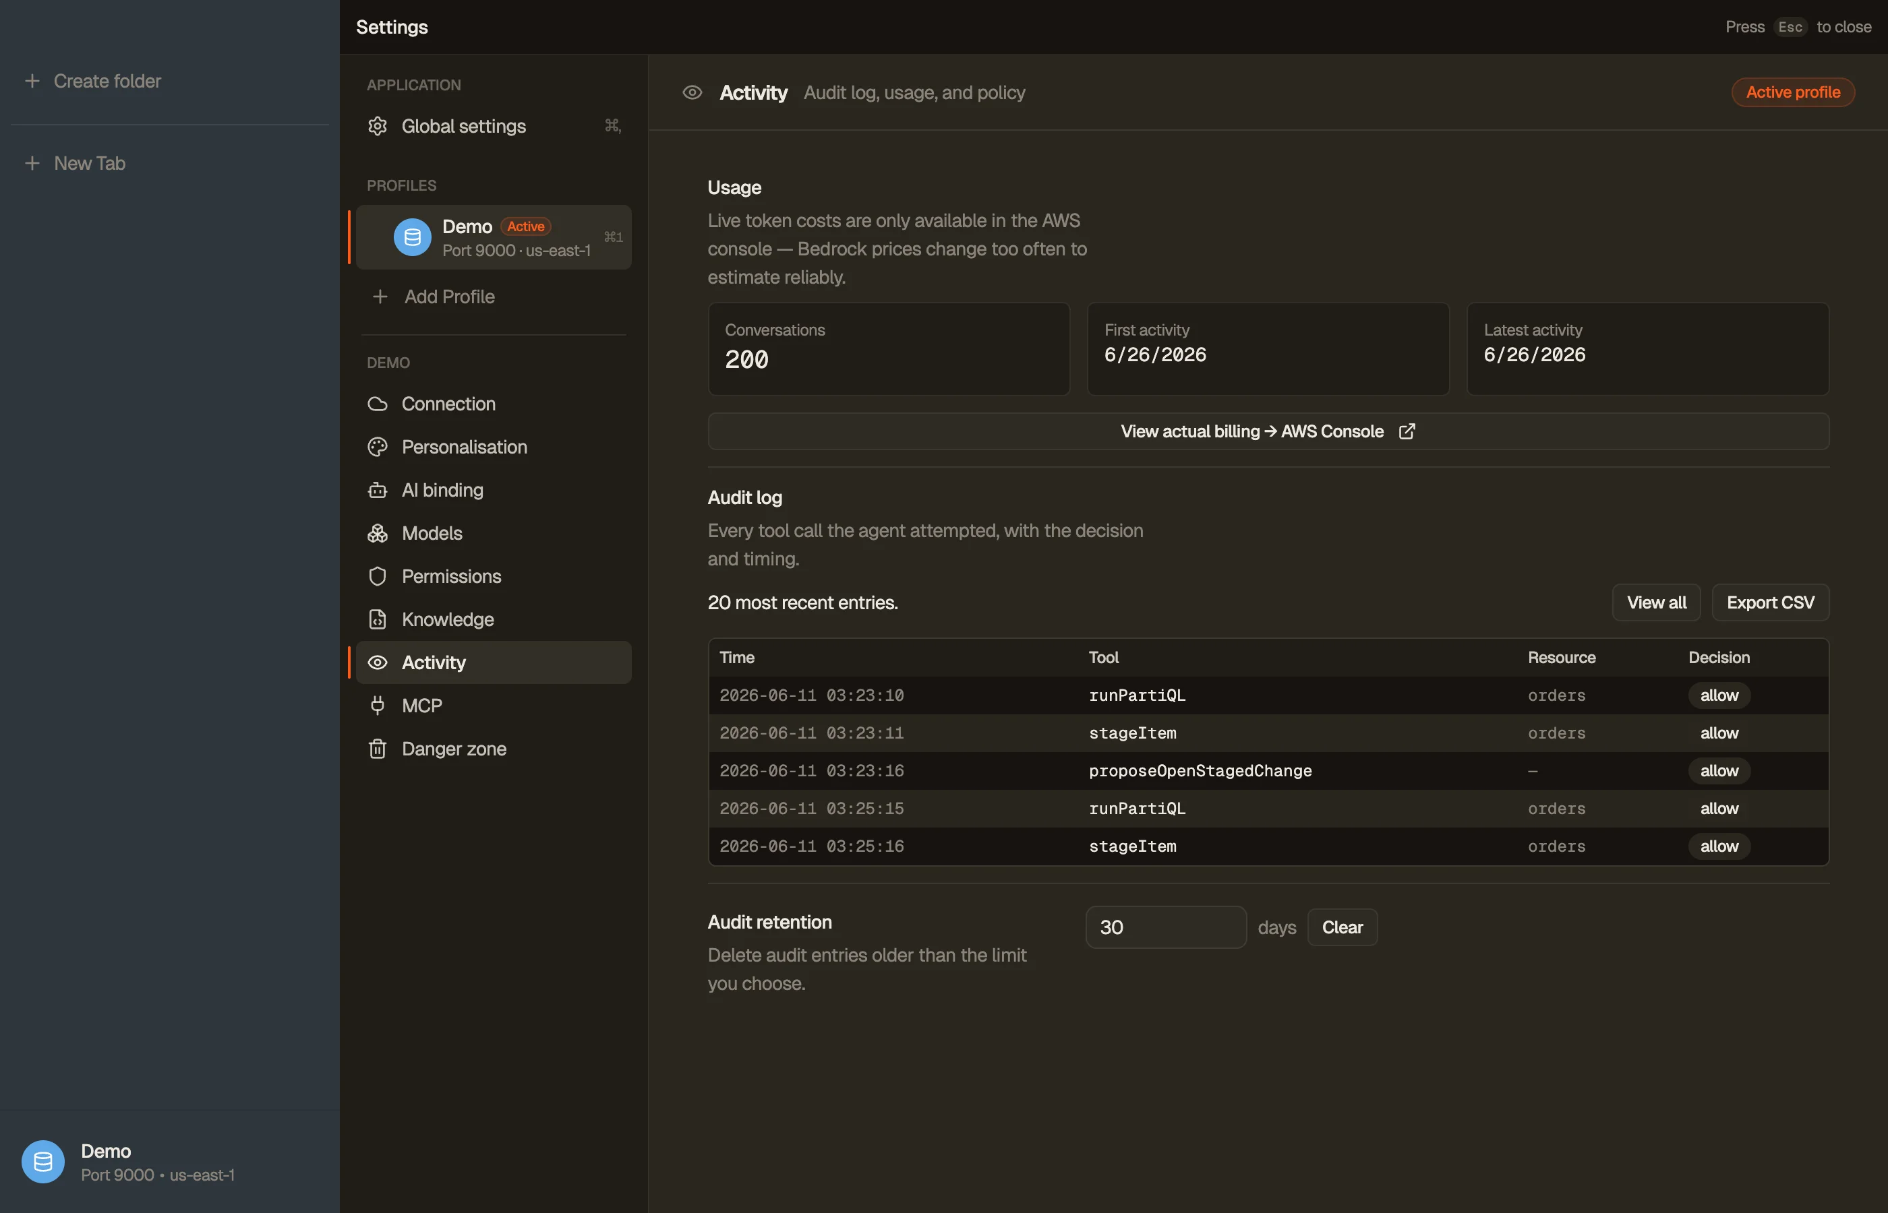Add a new profile
Screen dimensions: 1888x1213
(494, 297)
